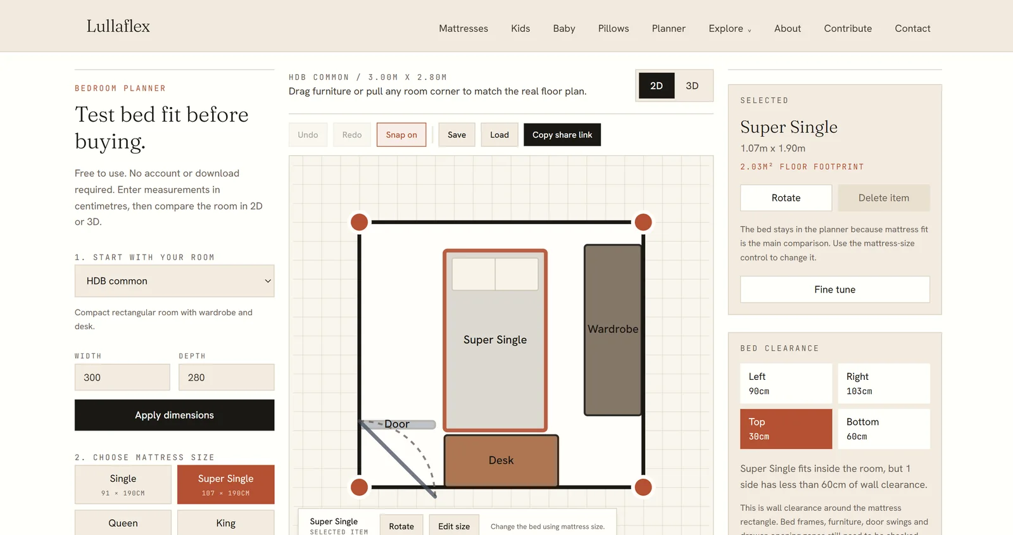Click the Redo button
Viewport: 1013px width, 535px height.
352,135
